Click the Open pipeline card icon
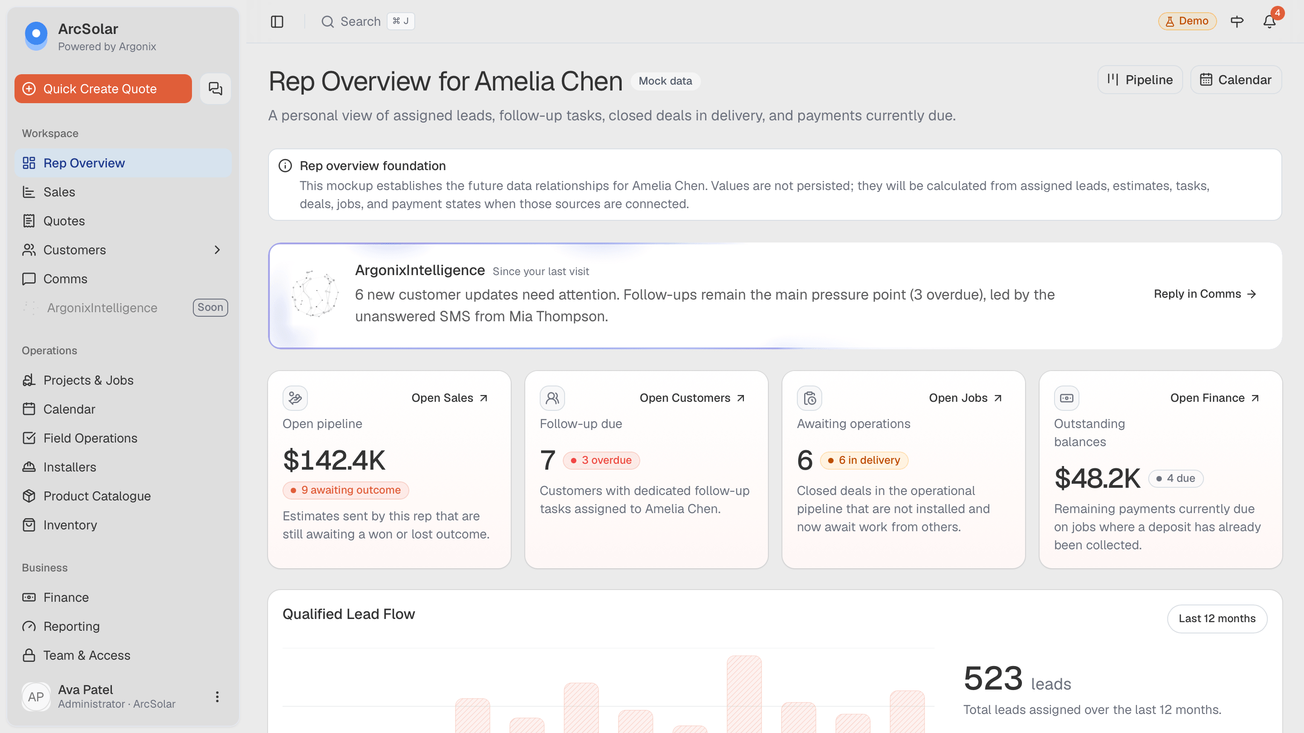This screenshot has width=1304, height=733. coord(295,398)
